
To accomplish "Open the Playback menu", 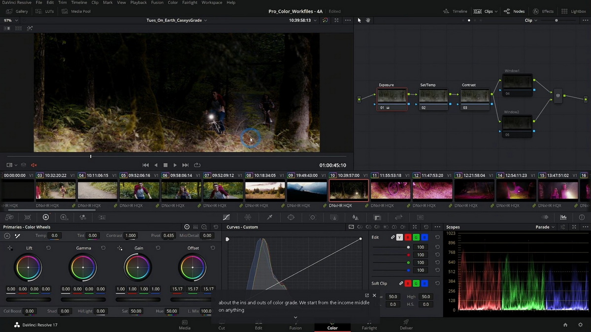I will tap(138, 2).
